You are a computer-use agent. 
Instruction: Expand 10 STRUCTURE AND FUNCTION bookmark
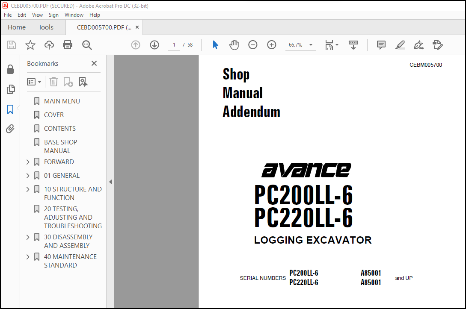[x=28, y=189]
